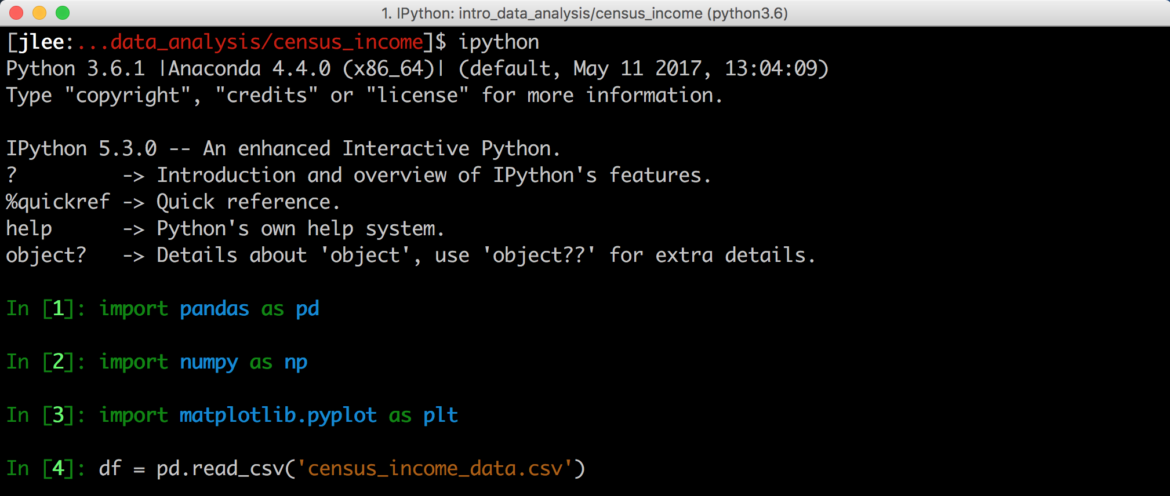Click the 'census_income_data.csv' string

click(x=435, y=469)
